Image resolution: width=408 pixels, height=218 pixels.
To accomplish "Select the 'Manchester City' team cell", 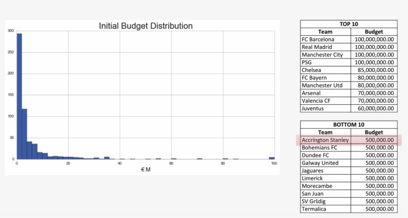I will click(x=325, y=55).
